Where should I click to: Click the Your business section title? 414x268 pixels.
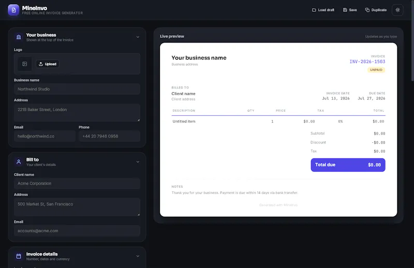click(41, 35)
